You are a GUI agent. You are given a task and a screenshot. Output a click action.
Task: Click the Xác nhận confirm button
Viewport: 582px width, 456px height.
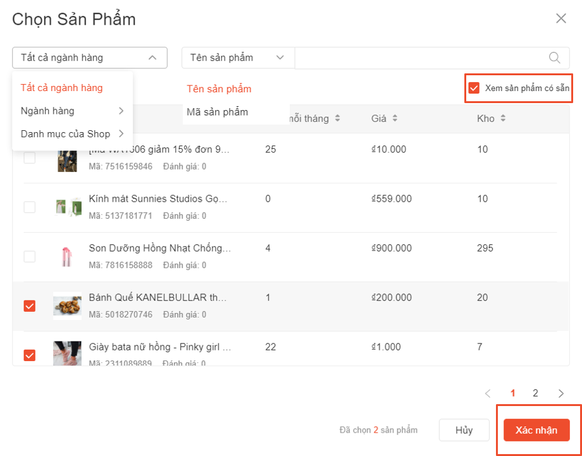coord(536,430)
